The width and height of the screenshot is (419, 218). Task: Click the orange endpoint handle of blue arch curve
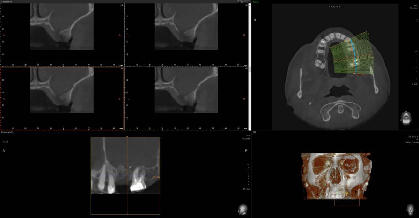(x=354, y=73)
